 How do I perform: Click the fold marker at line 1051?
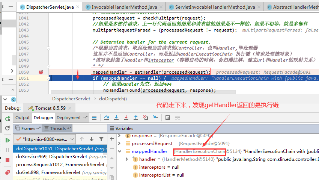pos(49,78)
